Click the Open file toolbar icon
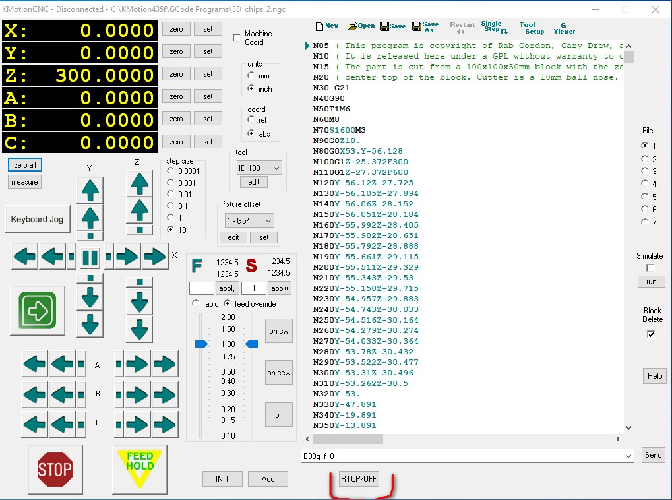 (361, 26)
